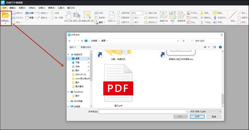Screen dimensions: 249x130
Task: Click the Snapshot camera icon
Action: (x=96, y=13)
